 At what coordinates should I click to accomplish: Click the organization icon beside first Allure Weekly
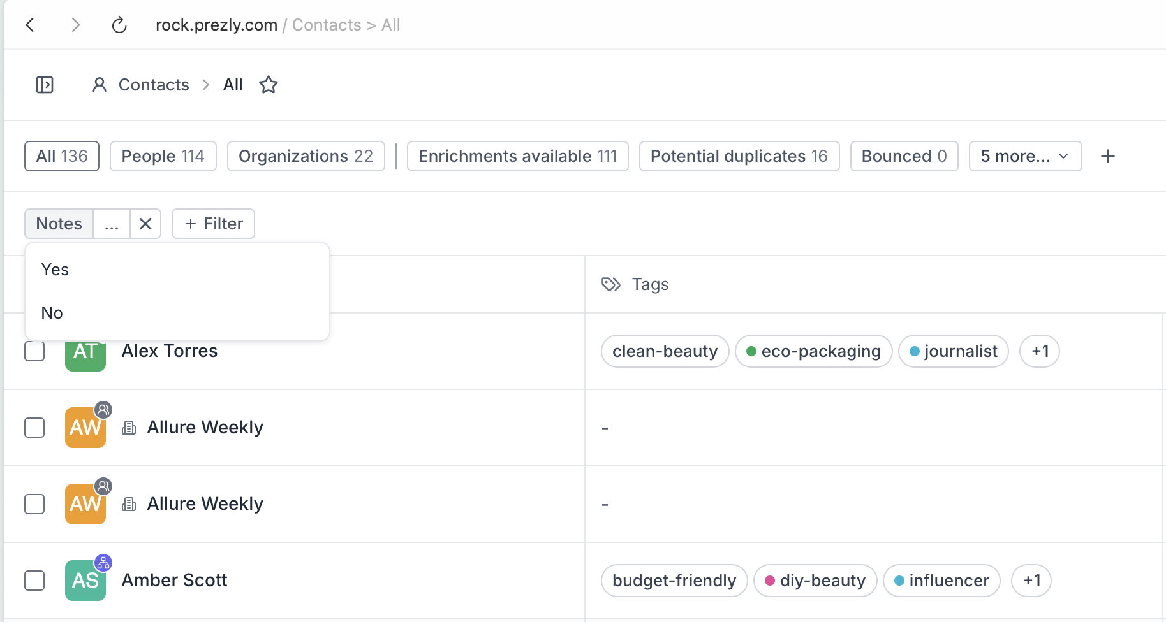(x=129, y=428)
